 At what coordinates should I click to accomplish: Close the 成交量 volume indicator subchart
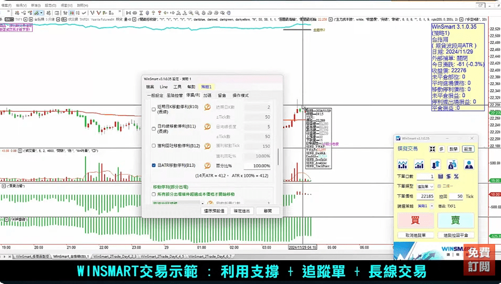20,150
